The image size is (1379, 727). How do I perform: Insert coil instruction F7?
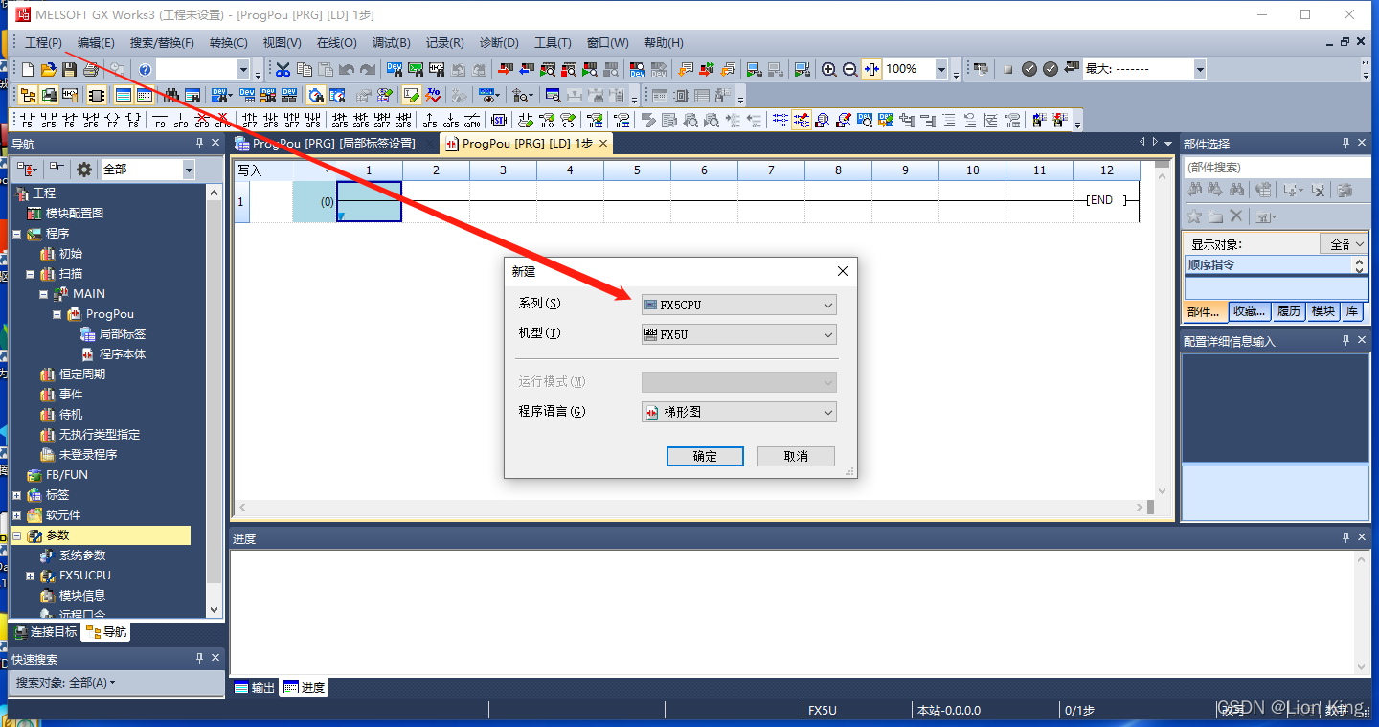[x=113, y=120]
